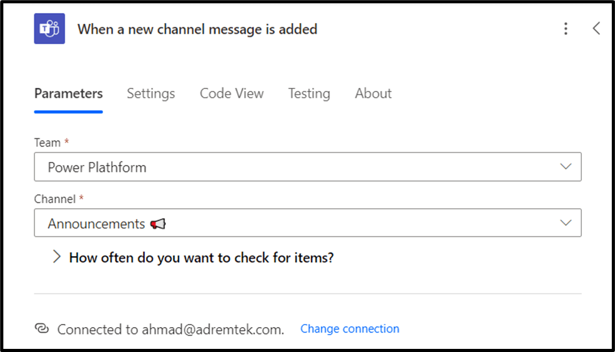Screen dimensions: 615x352
Task: Click the Change connection link
Action: 350,329
